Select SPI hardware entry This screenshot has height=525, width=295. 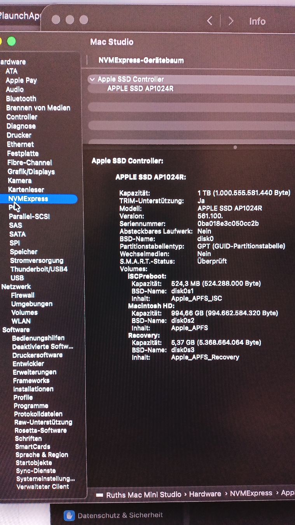click(x=15, y=243)
